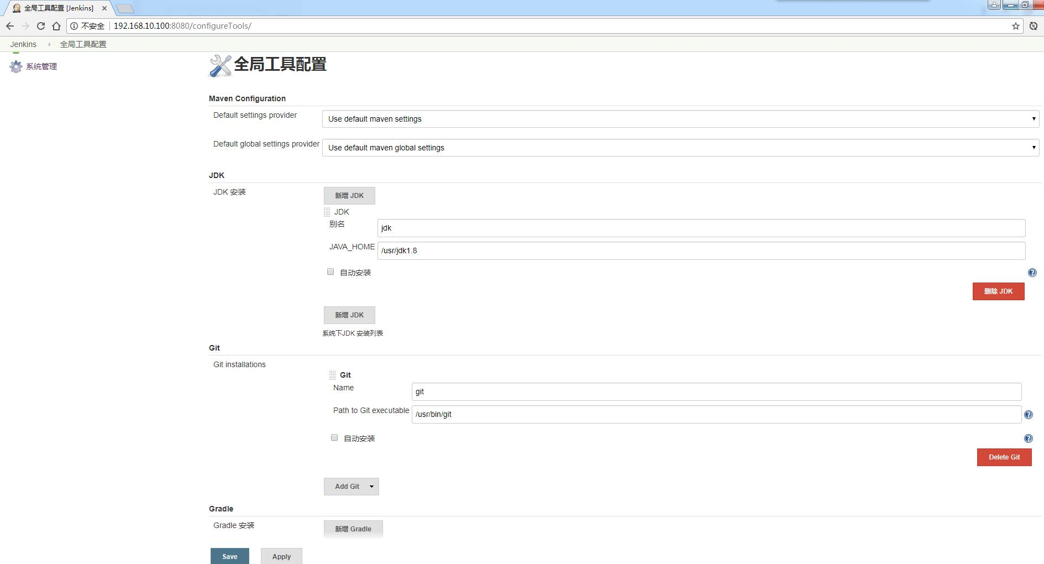The width and height of the screenshot is (1044, 564).
Task: Go back in browser history
Action: tap(10, 26)
